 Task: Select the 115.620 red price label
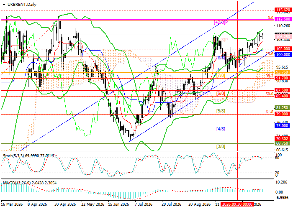[x=283, y=10]
